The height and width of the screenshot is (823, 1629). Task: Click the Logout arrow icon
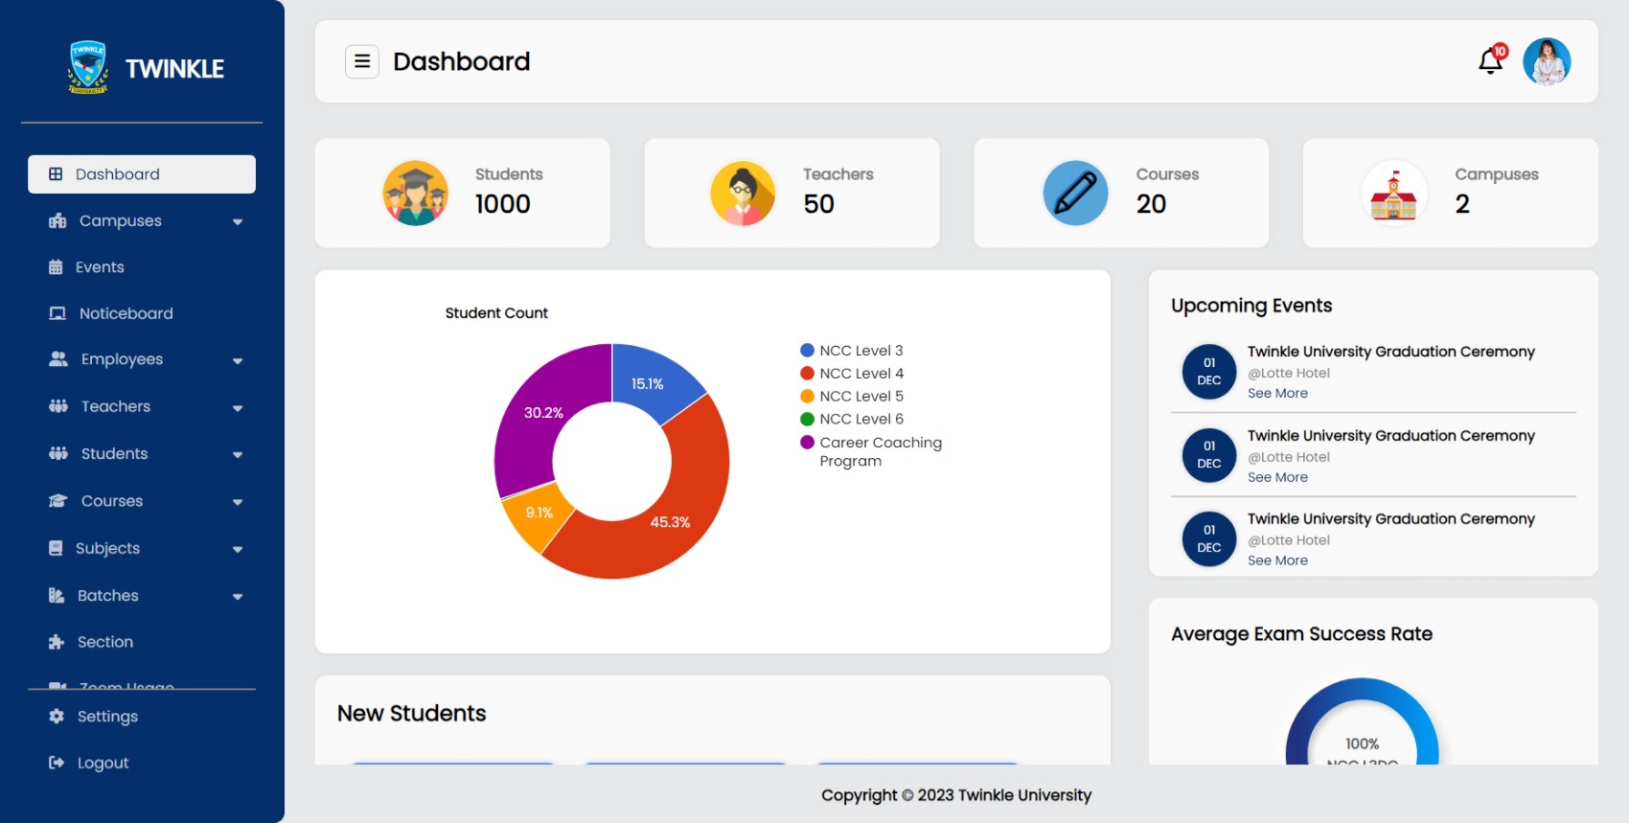[x=57, y=763]
